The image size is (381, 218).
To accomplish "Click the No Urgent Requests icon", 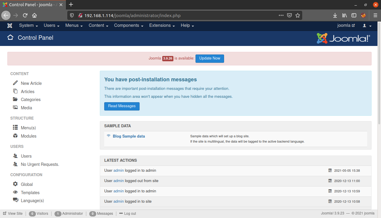I will coord(15,164).
